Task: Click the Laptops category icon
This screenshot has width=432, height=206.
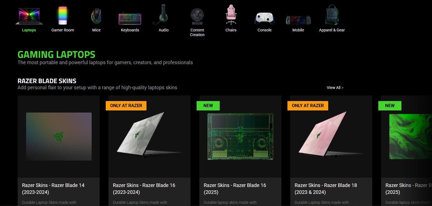Action: [29, 16]
